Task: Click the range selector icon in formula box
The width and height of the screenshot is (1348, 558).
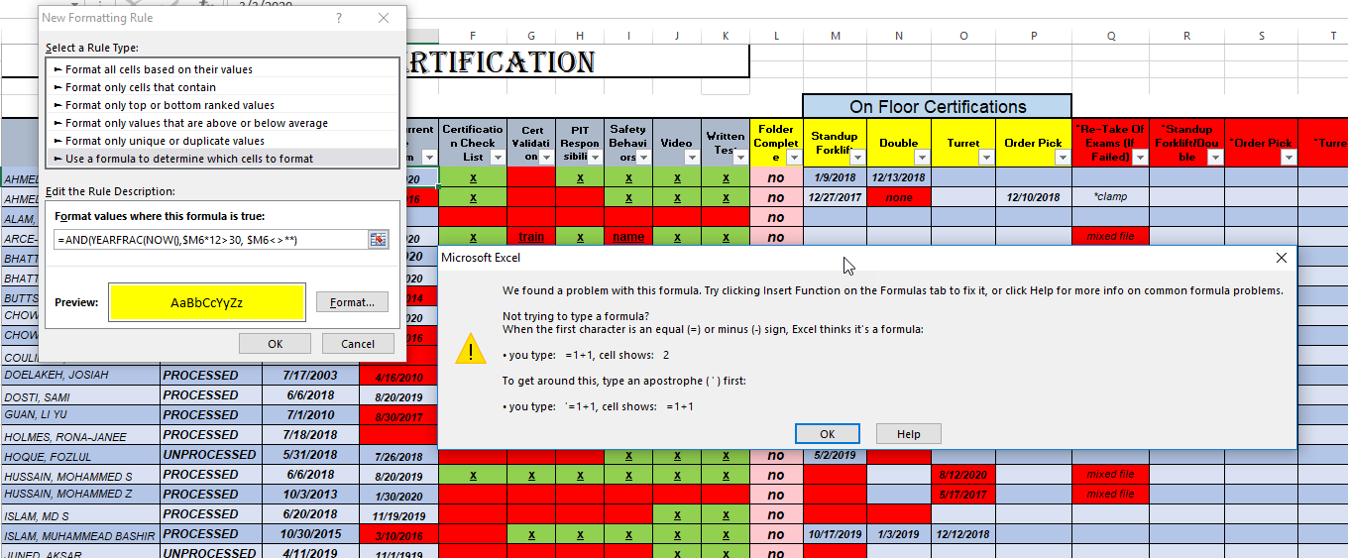Action: [x=378, y=239]
